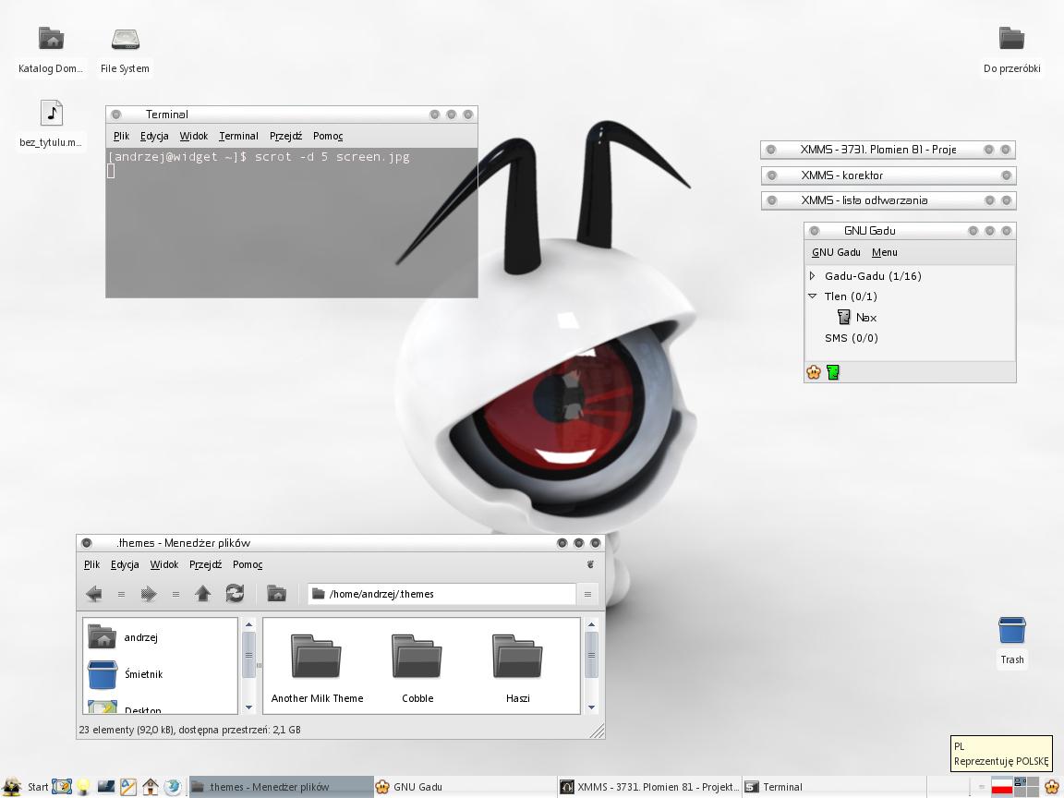Open Pomoc menu in file manager
This screenshot has height=798, width=1064.
(x=248, y=564)
